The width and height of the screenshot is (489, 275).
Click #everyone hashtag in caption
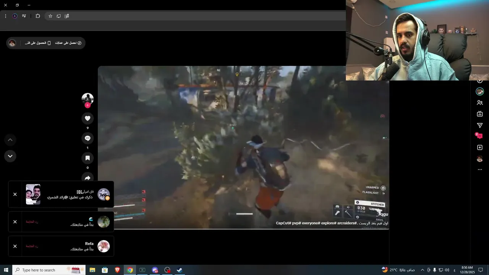tap(311, 223)
